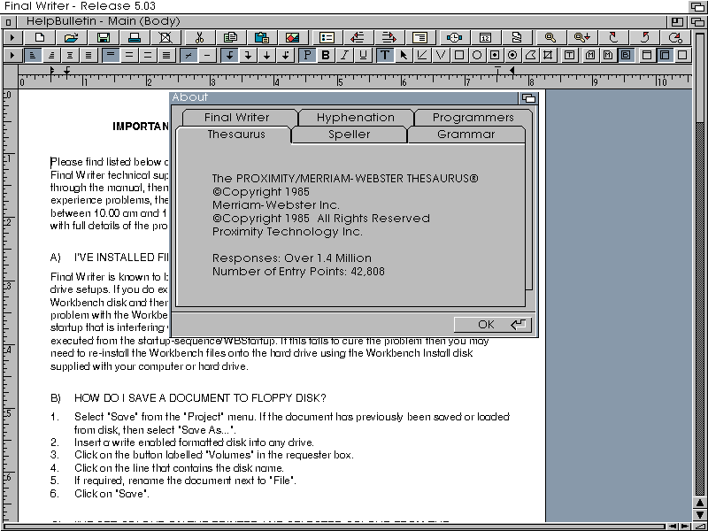Select the single line spacing button
Viewport: 708px width, 531px height.
(x=111, y=55)
